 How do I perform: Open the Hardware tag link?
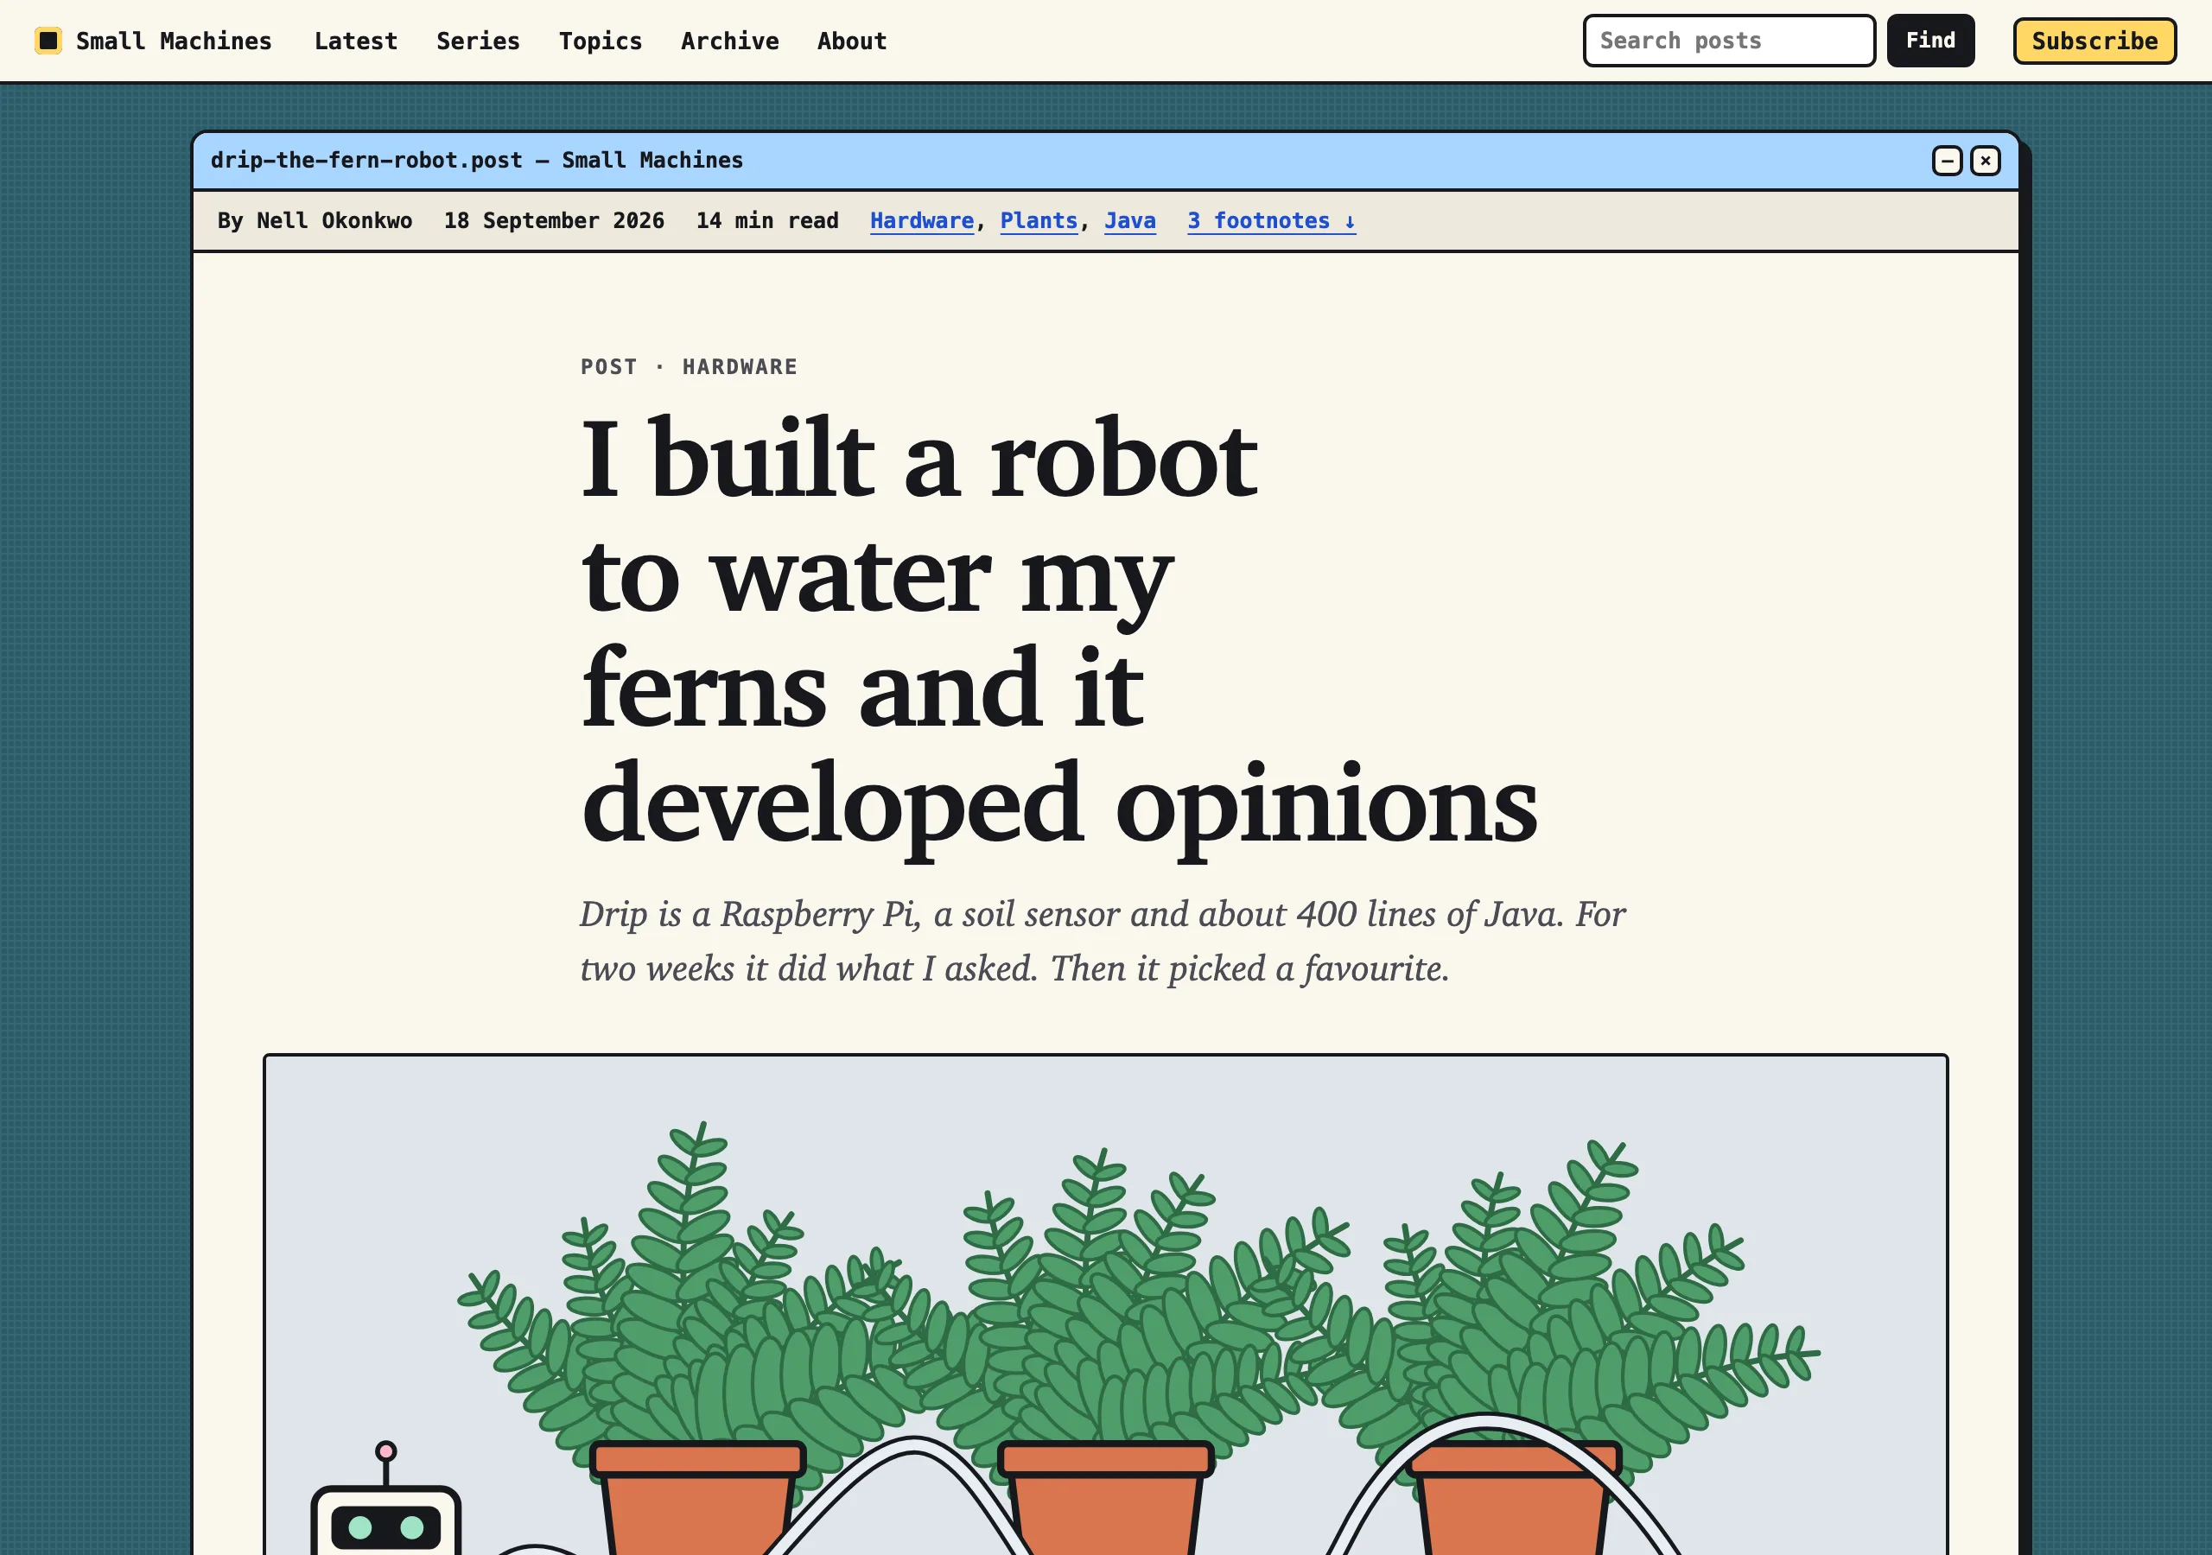(921, 220)
